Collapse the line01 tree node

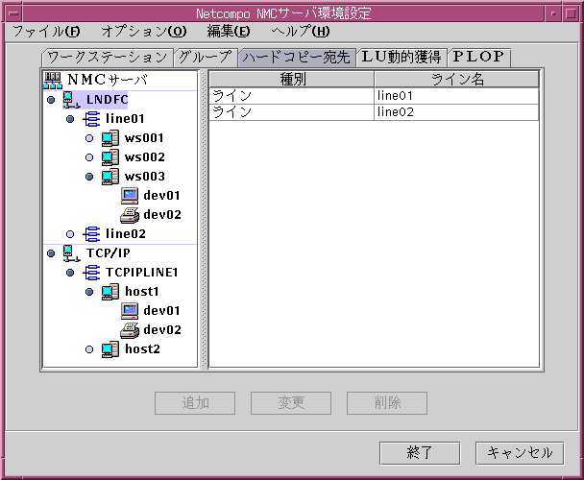pos(70,119)
